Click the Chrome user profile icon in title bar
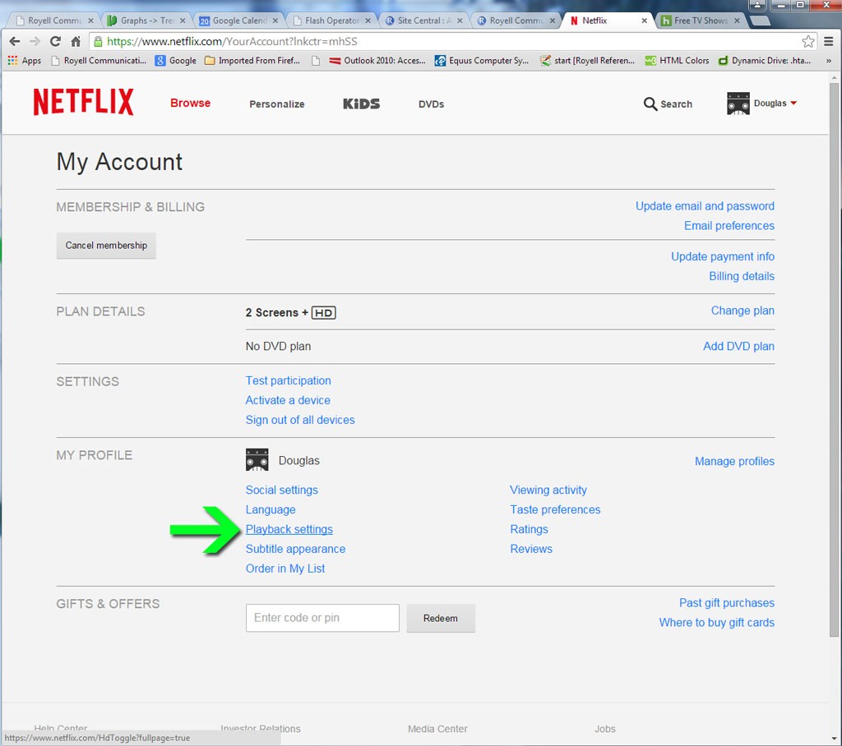842x746 pixels. 757,5
